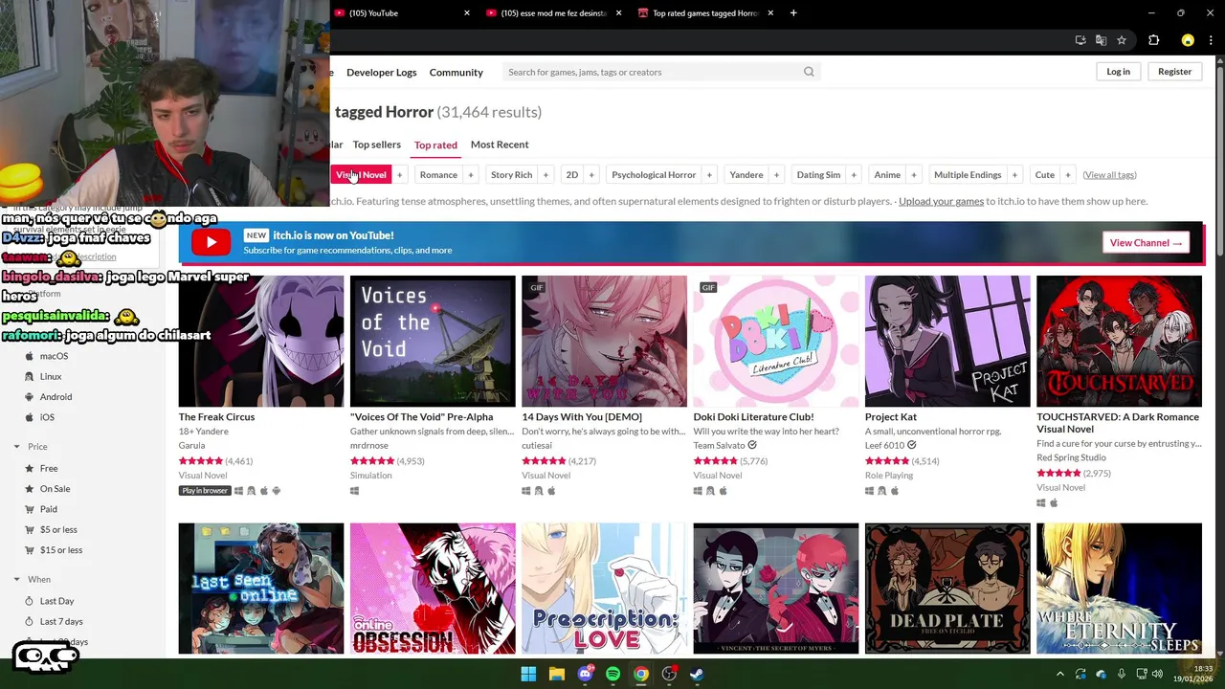The width and height of the screenshot is (1225, 689).
Task: Open the Chrome extensions puzzle icon
Action: pyautogui.click(x=1153, y=40)
